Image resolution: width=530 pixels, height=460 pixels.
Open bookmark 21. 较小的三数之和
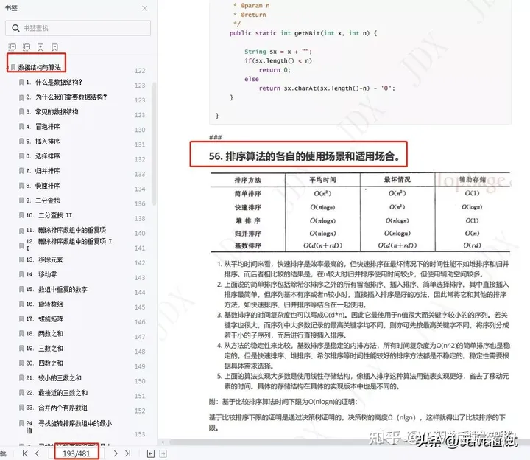pos(54,378)
